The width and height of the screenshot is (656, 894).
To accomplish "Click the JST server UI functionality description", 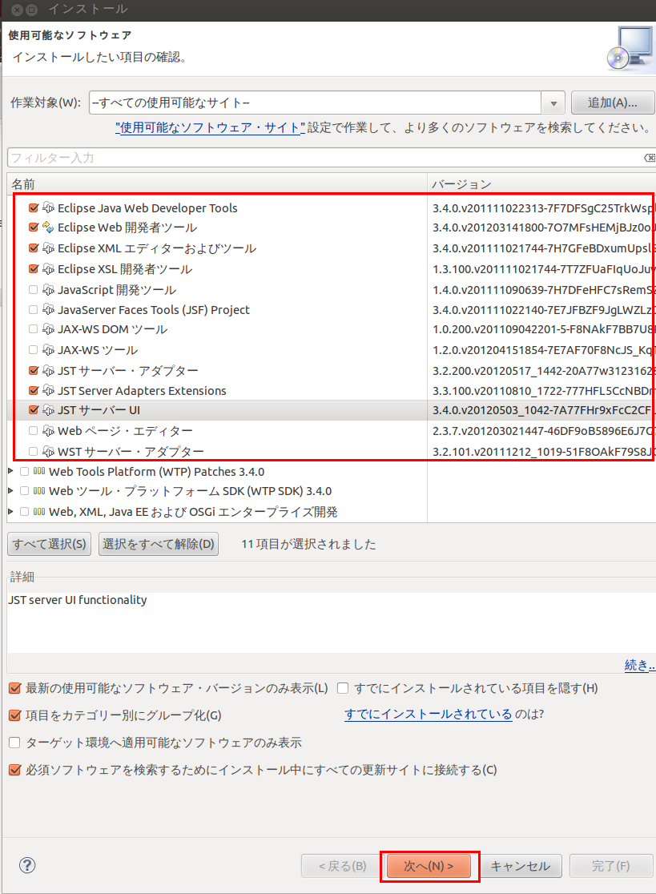I will click(x=78, y=600).
